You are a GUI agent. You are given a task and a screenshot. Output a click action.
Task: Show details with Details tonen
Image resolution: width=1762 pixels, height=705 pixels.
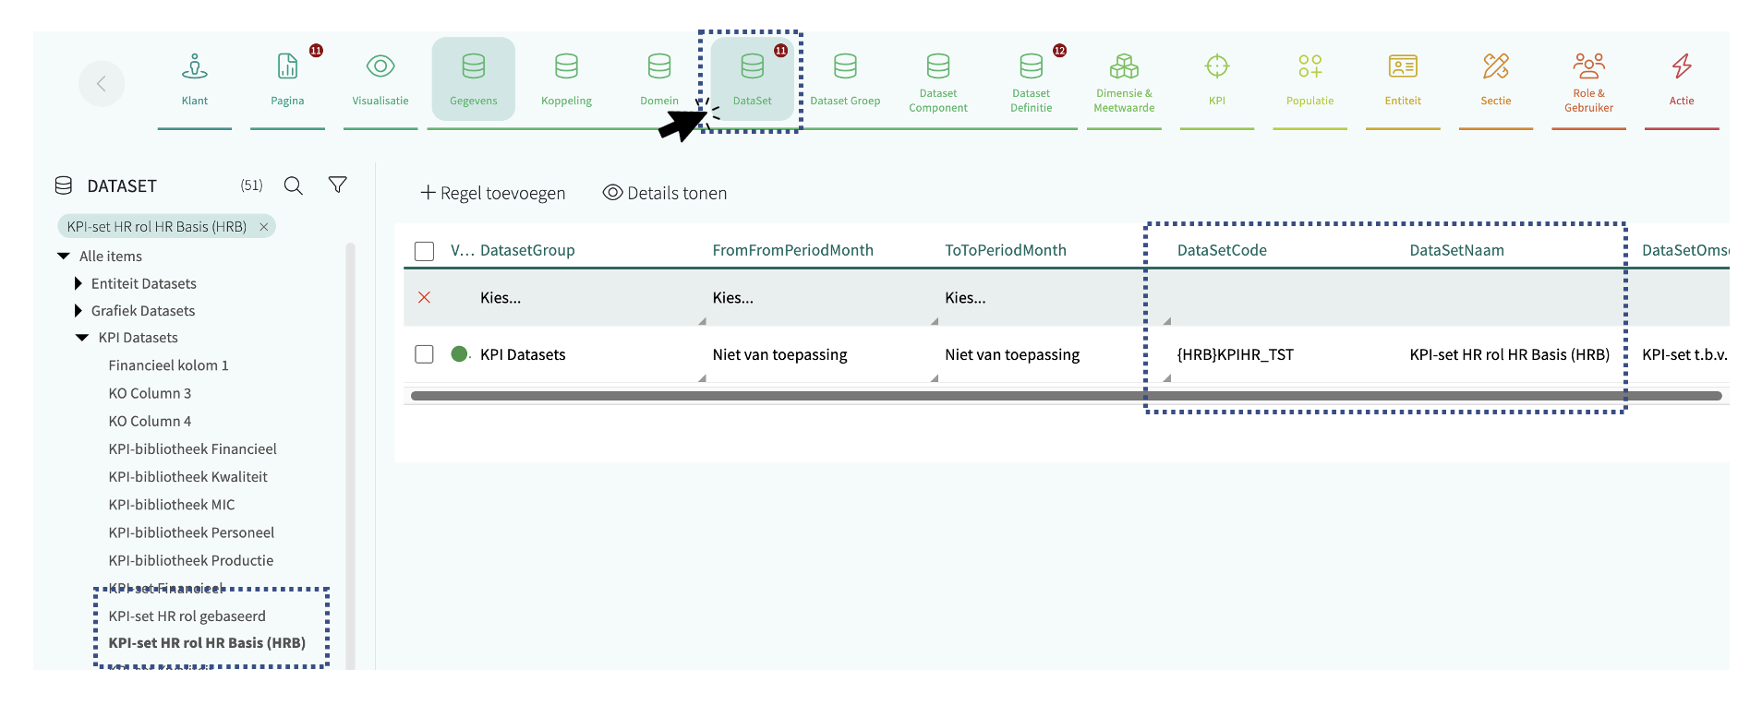point(665,193)
